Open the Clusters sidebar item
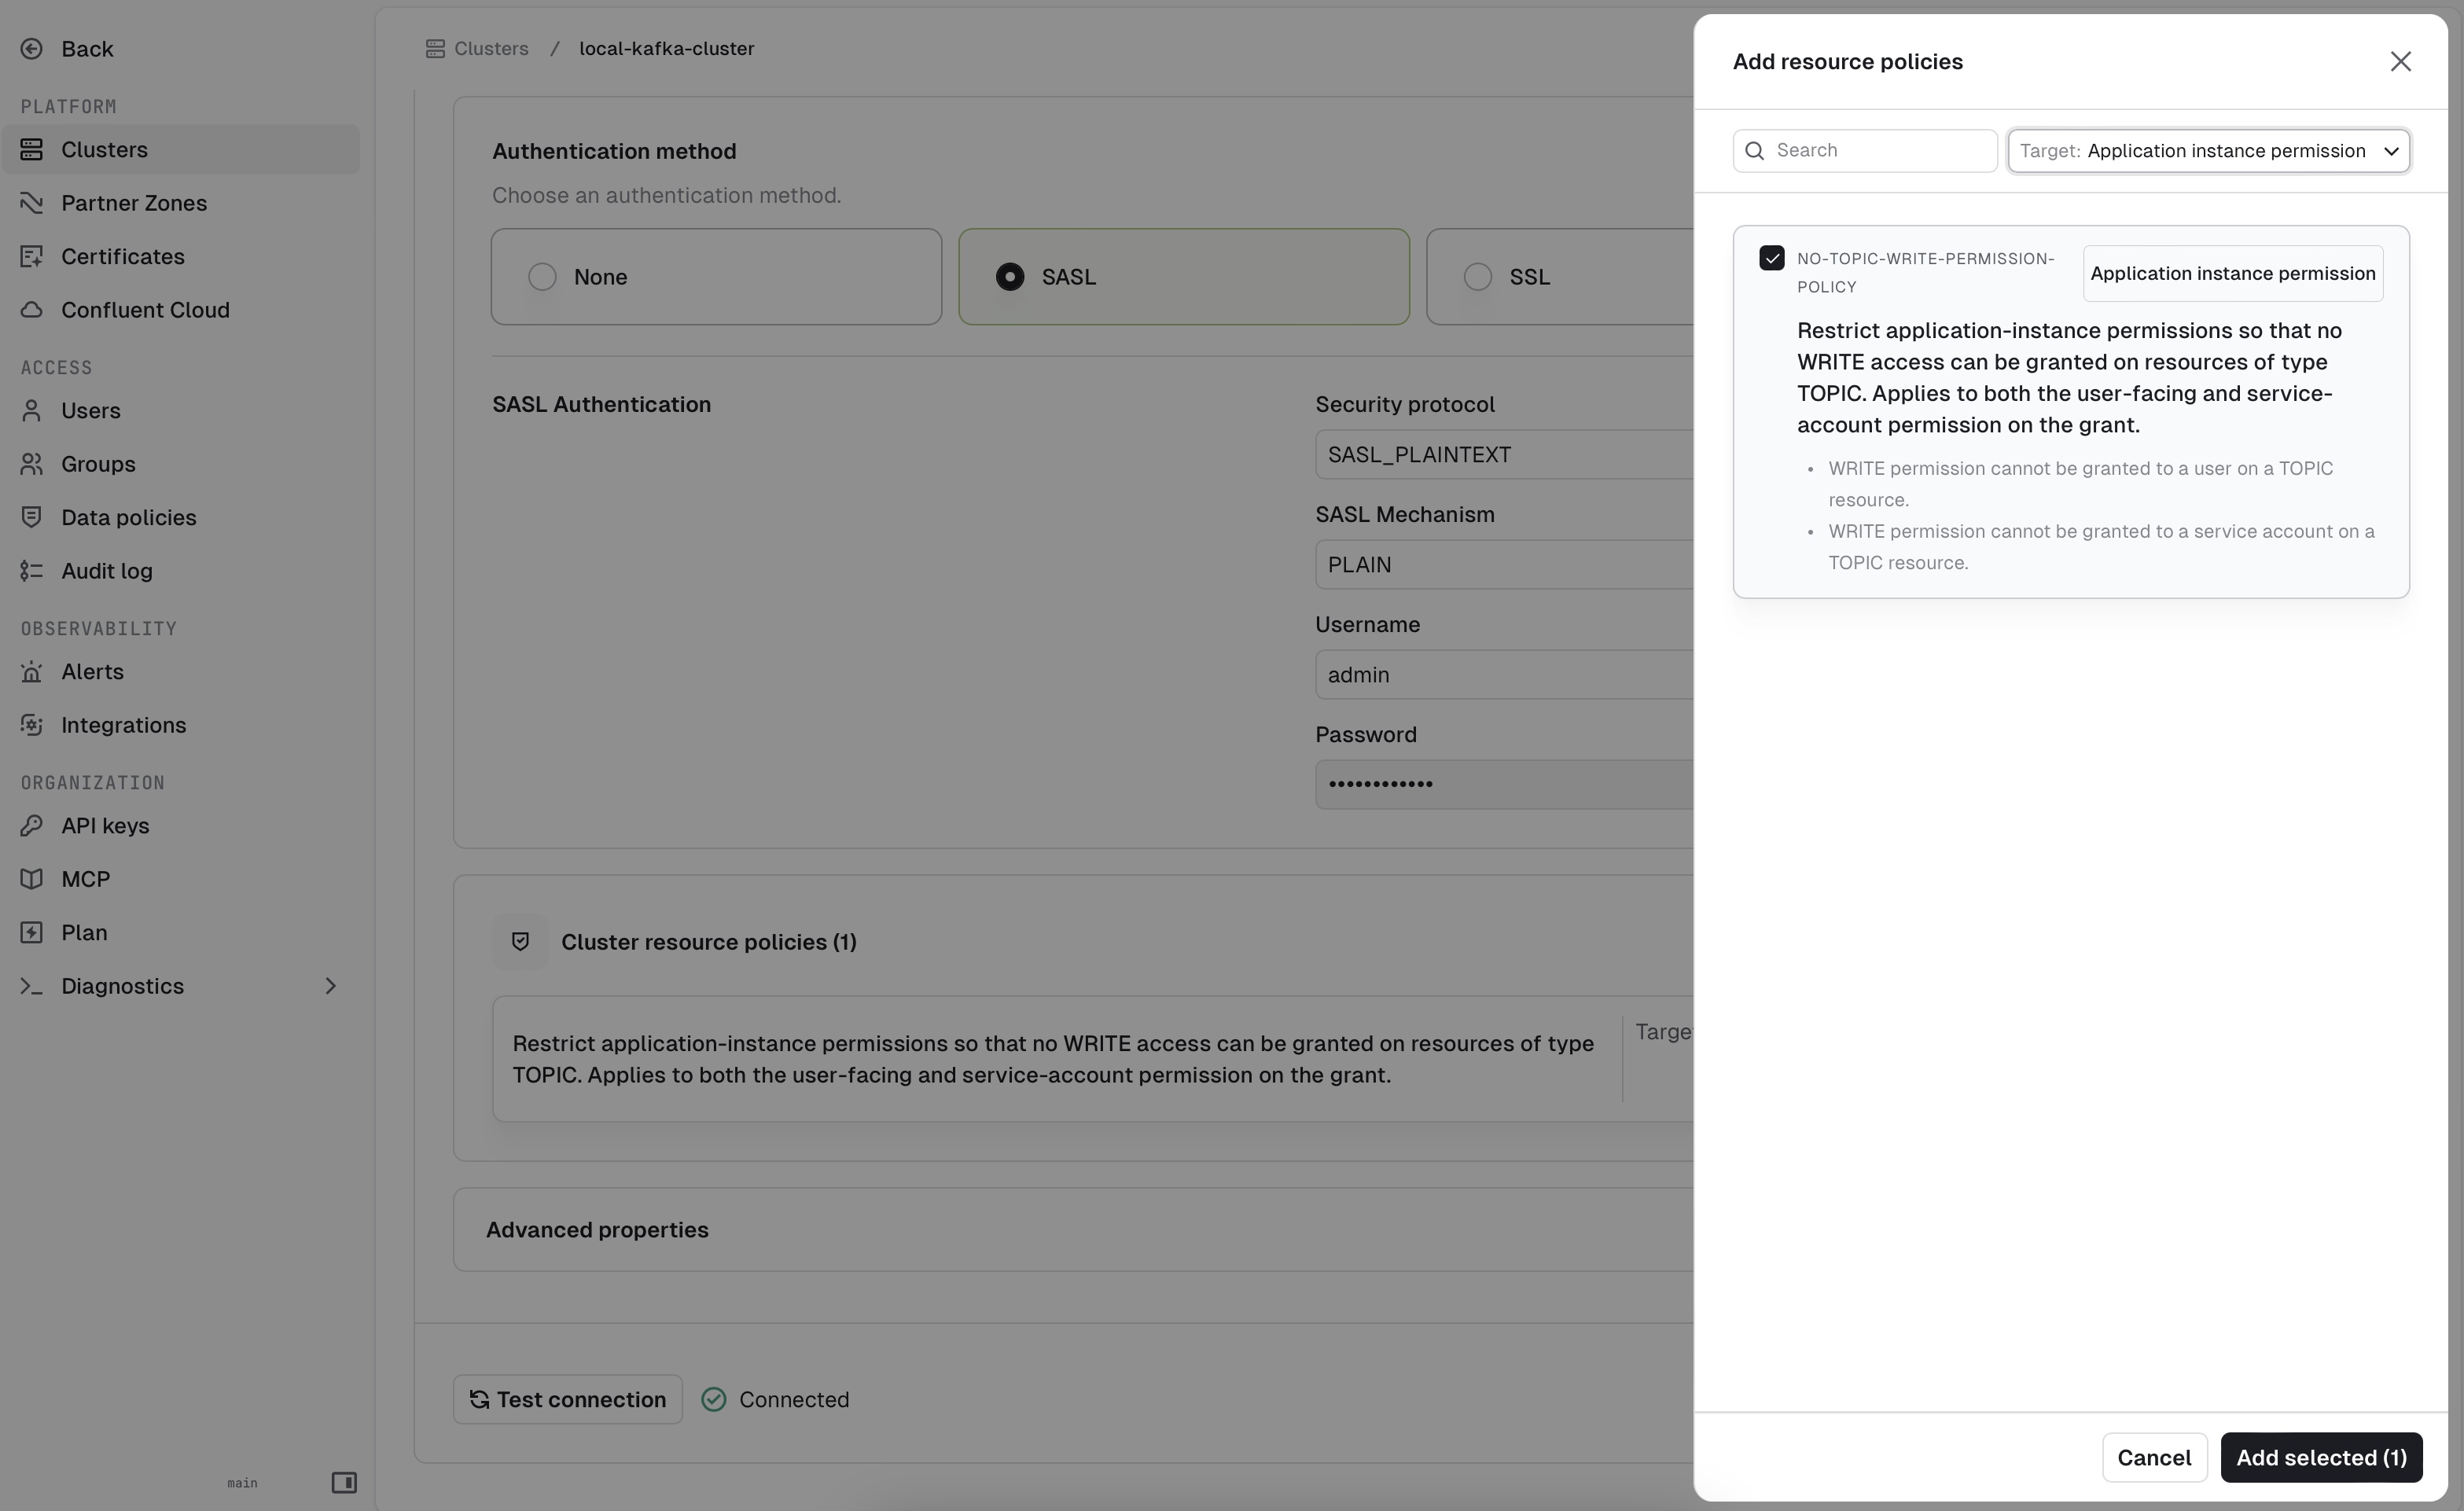 [181, 149]
